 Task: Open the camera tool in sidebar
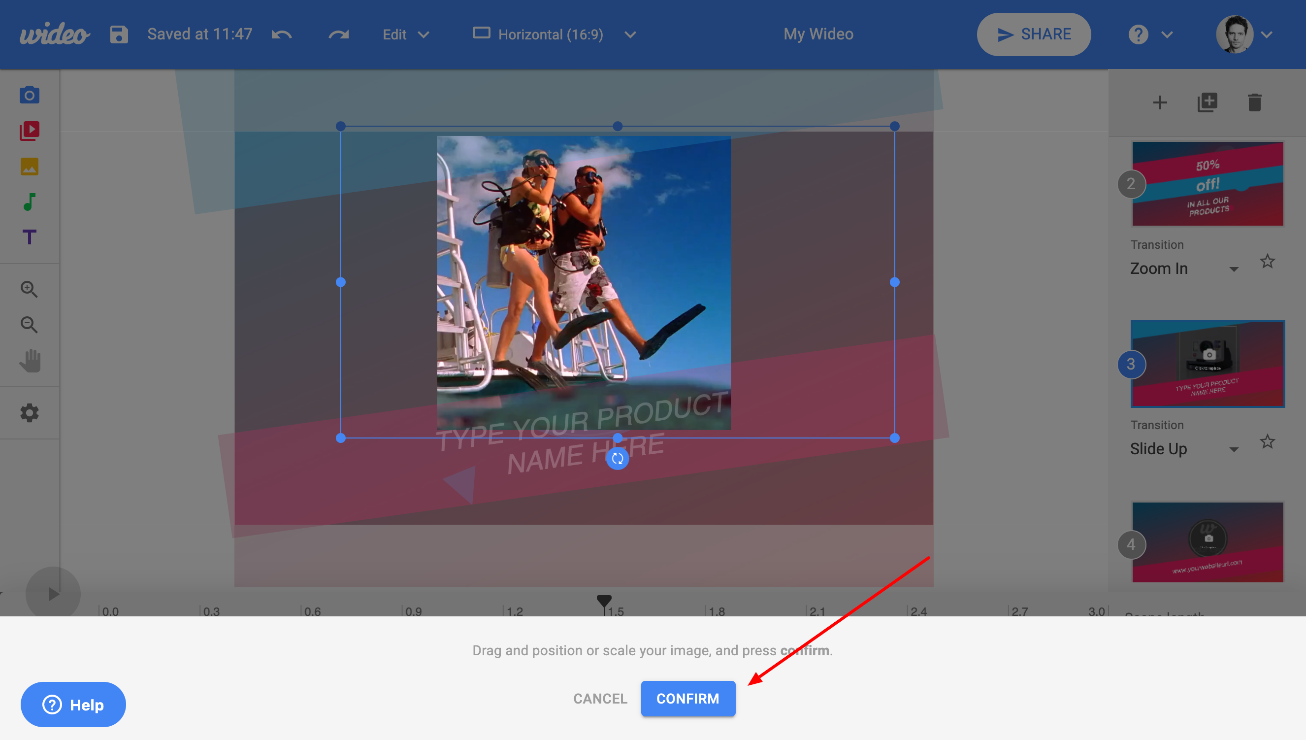pos(30,95)
